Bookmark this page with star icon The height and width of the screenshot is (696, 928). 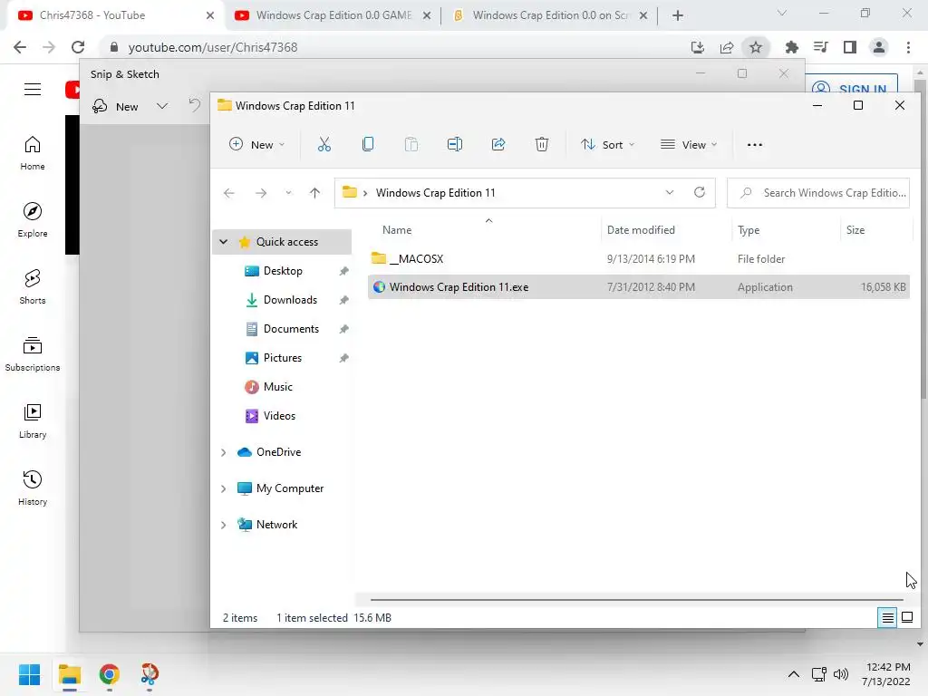(x=755, y=47)
